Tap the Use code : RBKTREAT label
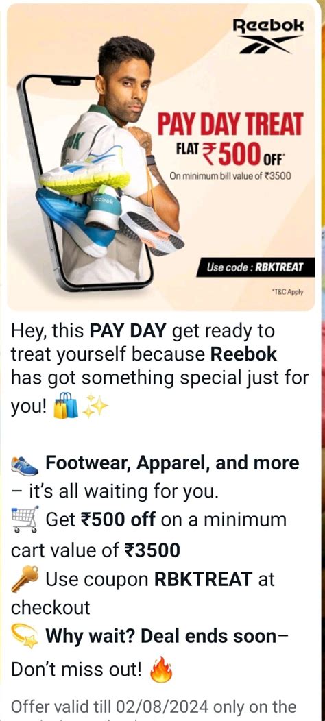This screenshot has height=721, width=325. coord(256,267)
